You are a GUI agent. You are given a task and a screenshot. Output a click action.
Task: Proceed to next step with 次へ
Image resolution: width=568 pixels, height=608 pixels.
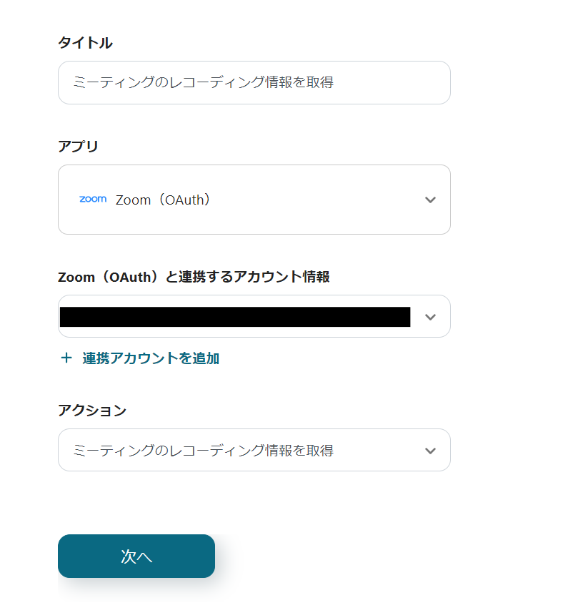(136, 556)
